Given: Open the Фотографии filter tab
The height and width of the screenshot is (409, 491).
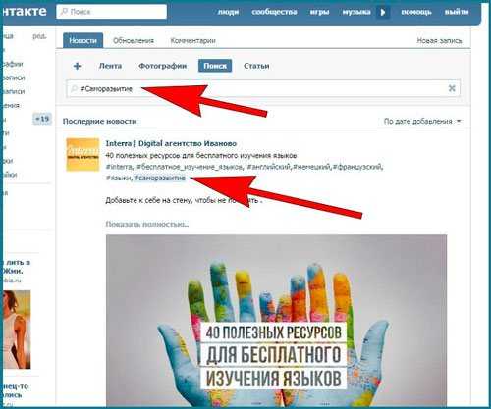Looking at the screenshot, I should [163, 66].
